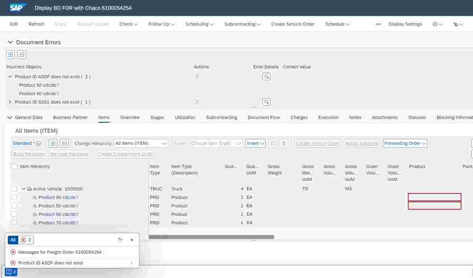Image resolution: width=473 pixels, height=278 pixels.
Task: Click collapse hierarchy icon in items toolbar
Action: 64,143
